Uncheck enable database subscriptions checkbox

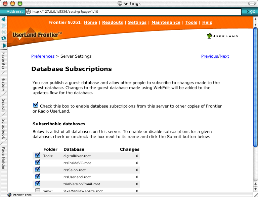[x=36, y=105]
